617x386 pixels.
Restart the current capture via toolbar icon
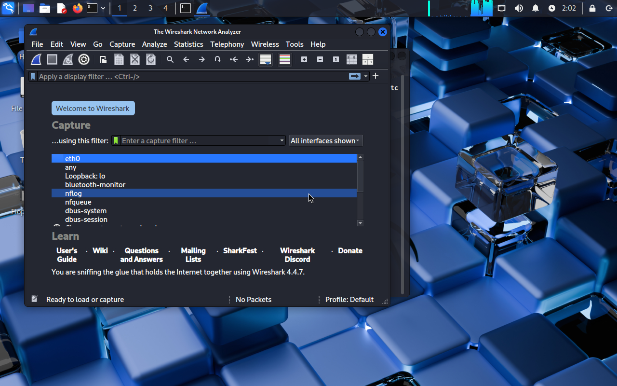click(x=68, y=59)
